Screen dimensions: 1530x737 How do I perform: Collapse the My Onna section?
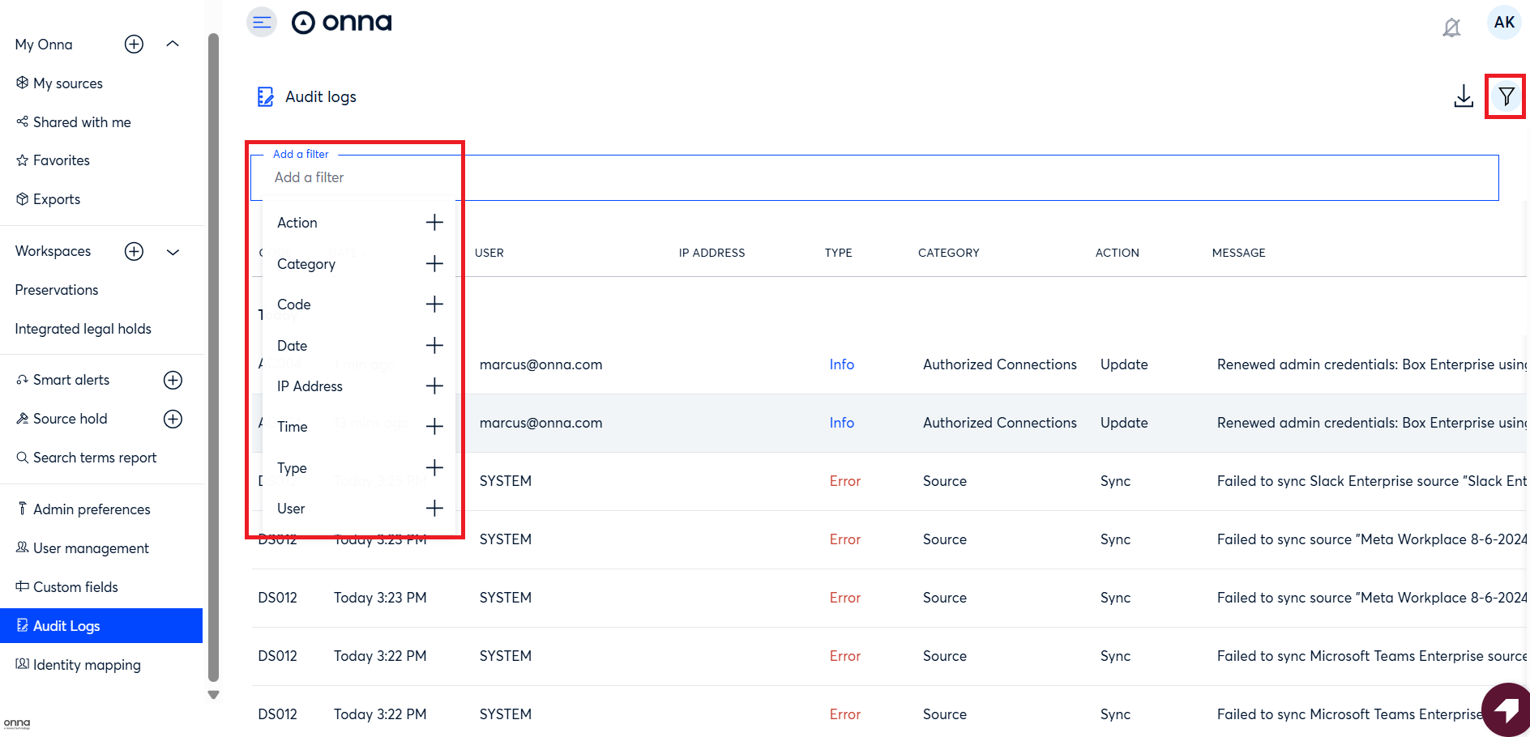(173, 45)
